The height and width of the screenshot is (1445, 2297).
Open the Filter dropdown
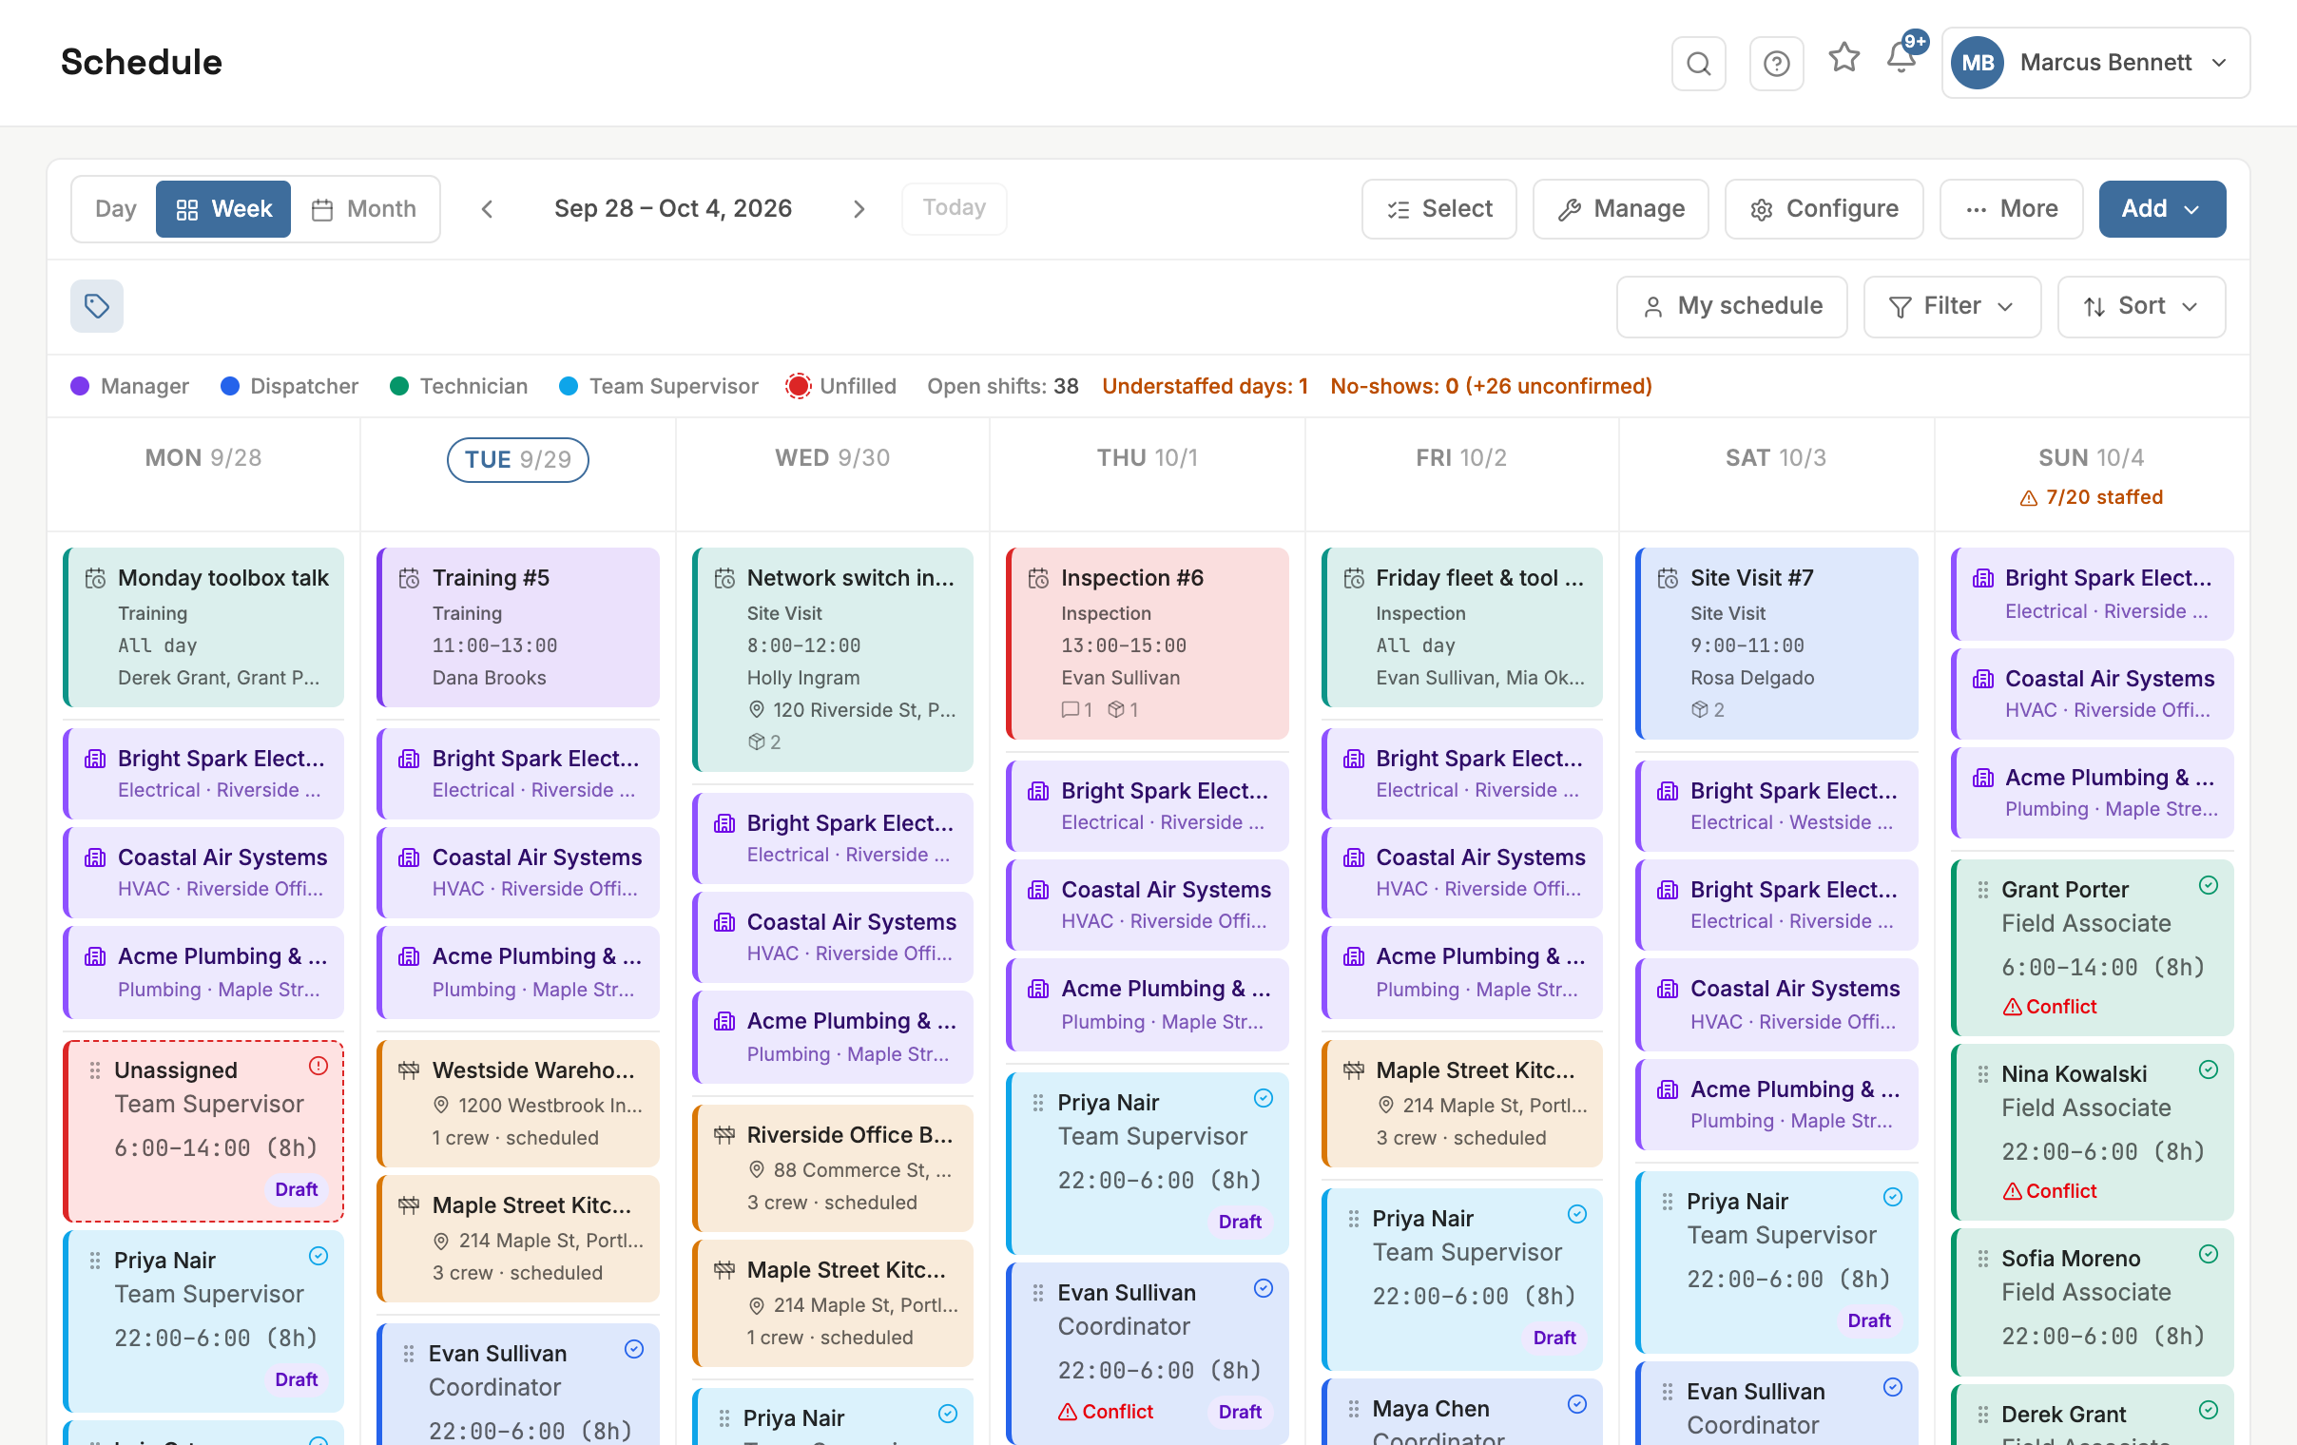[1952, 306]
